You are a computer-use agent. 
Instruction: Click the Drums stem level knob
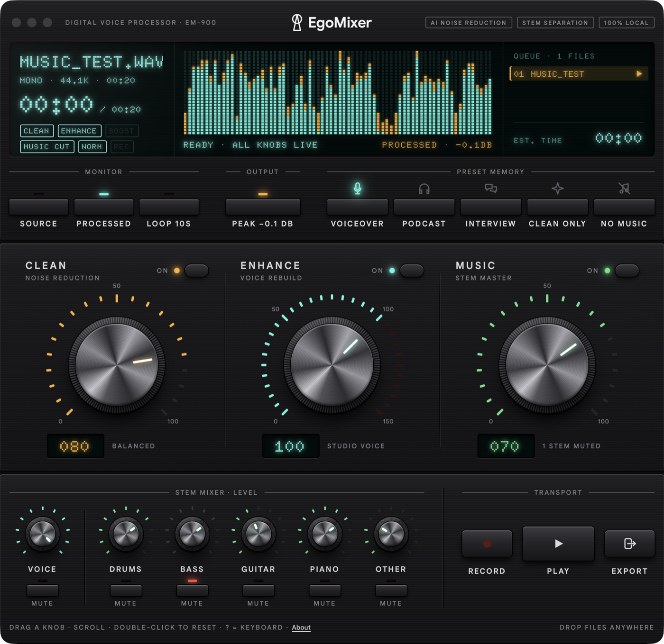(126, 534)
